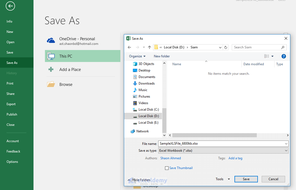
Task: Click the search magnifier in Search Siam
Action: pos(283,47)
